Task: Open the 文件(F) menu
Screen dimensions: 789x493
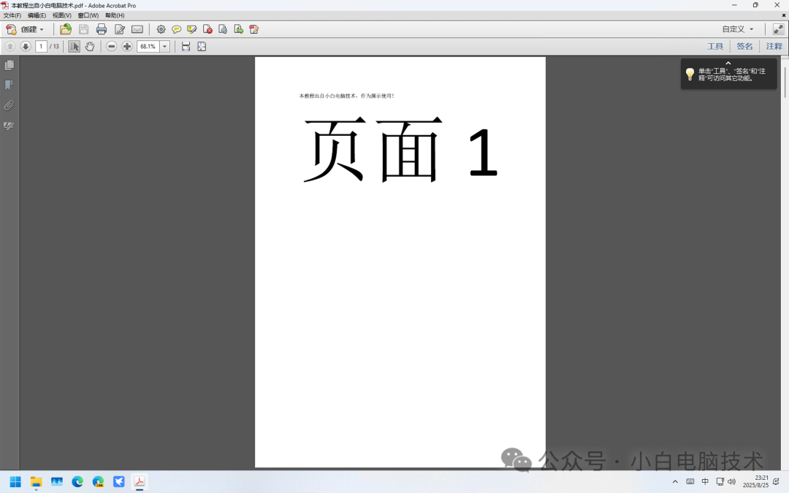Action: pyautogui.click(x=12, y=15)
